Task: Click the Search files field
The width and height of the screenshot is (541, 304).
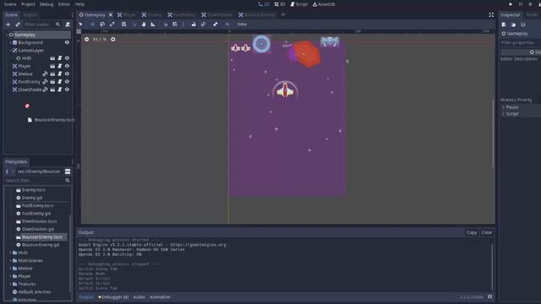Action: [37, 181]
